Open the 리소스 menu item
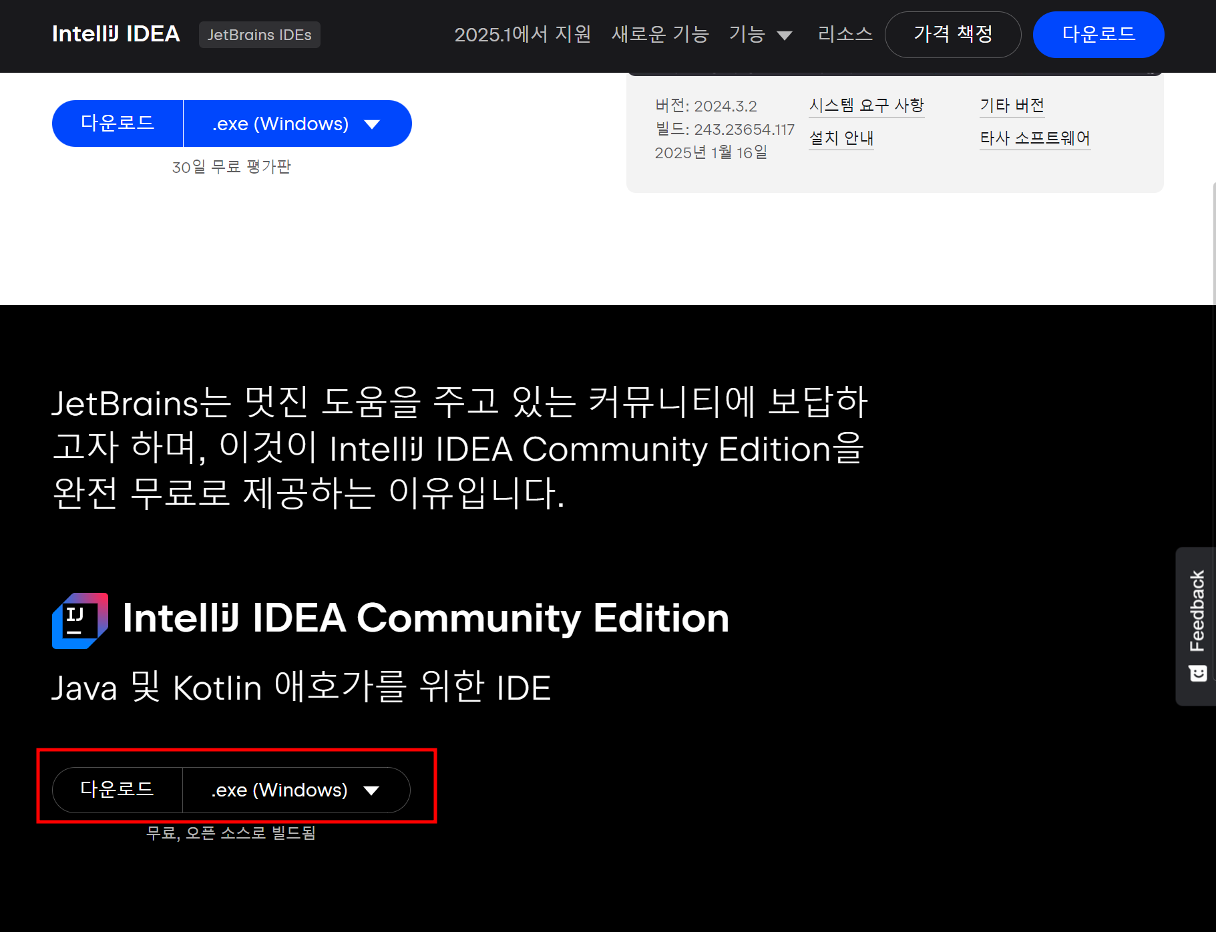This screenshot has width=1216, height=932. pos(845,34)
